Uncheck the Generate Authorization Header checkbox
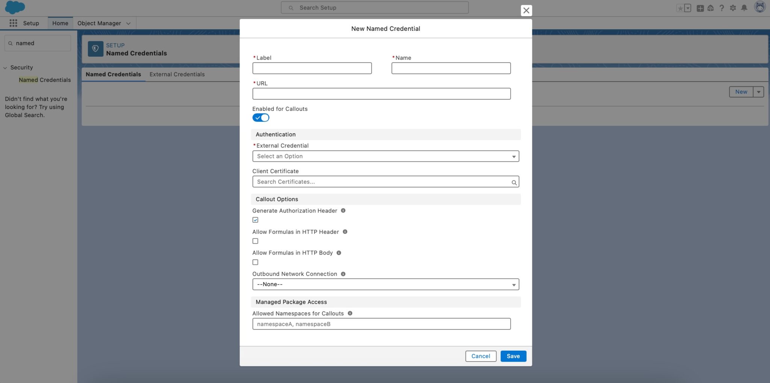Screen dimensions: 770x383 [255, 220]
